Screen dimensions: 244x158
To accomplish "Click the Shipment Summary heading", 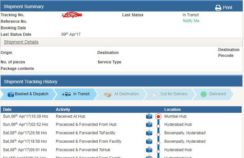I will point(24,7).
